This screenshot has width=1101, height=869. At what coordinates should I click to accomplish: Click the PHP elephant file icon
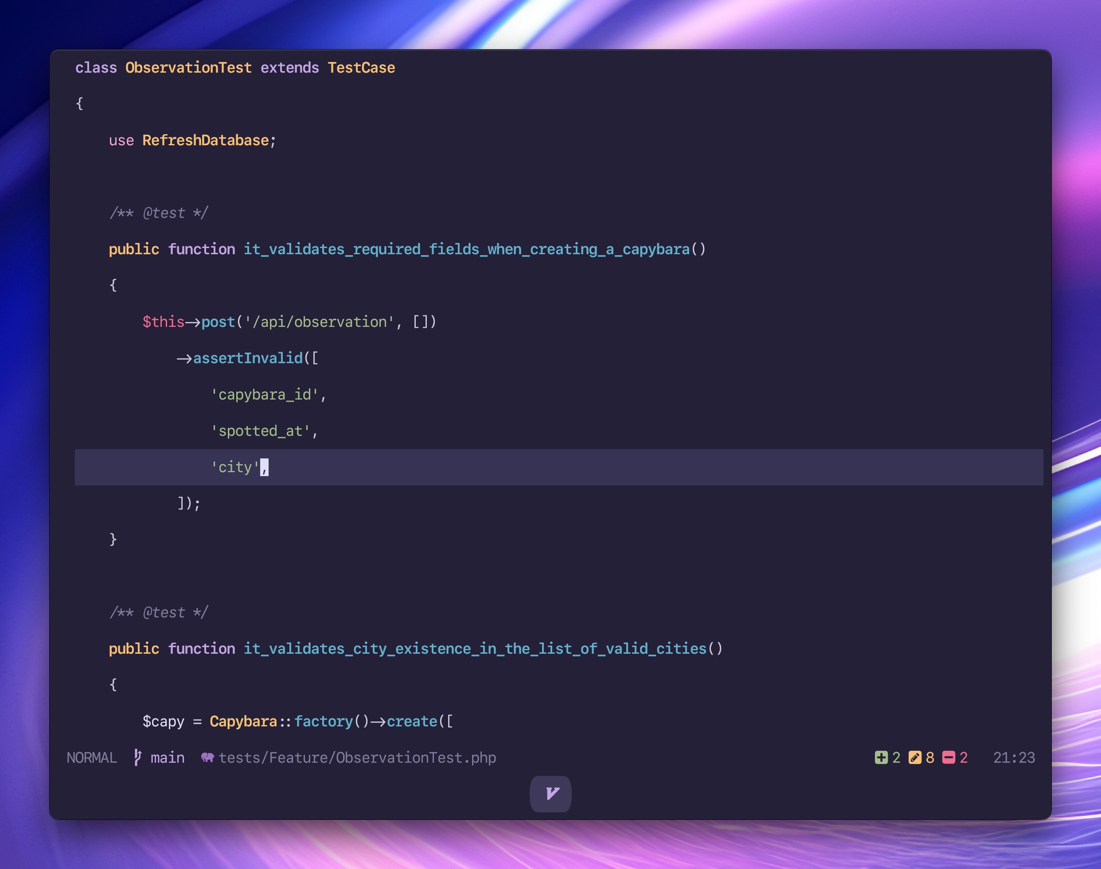pyautogui.click(x=207, y=757)
